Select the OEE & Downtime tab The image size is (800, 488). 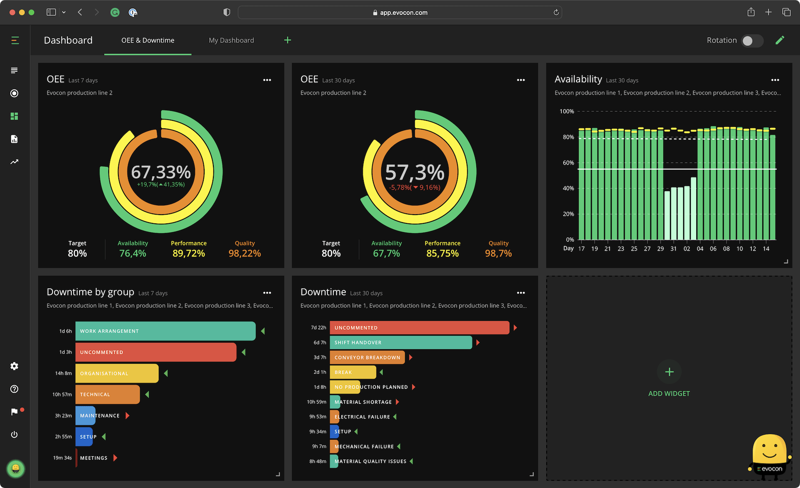147,40
